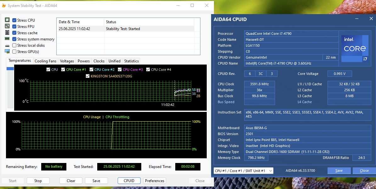Click the Test Started value field
The image size is (376, 189).
(119, 166)
